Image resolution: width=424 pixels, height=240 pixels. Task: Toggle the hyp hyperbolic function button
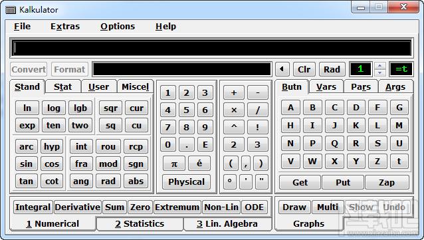52,147
